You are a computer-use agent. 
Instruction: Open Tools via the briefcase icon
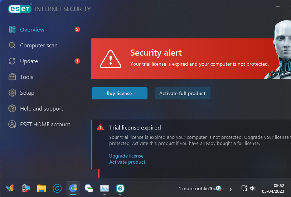tap(12, 77)
